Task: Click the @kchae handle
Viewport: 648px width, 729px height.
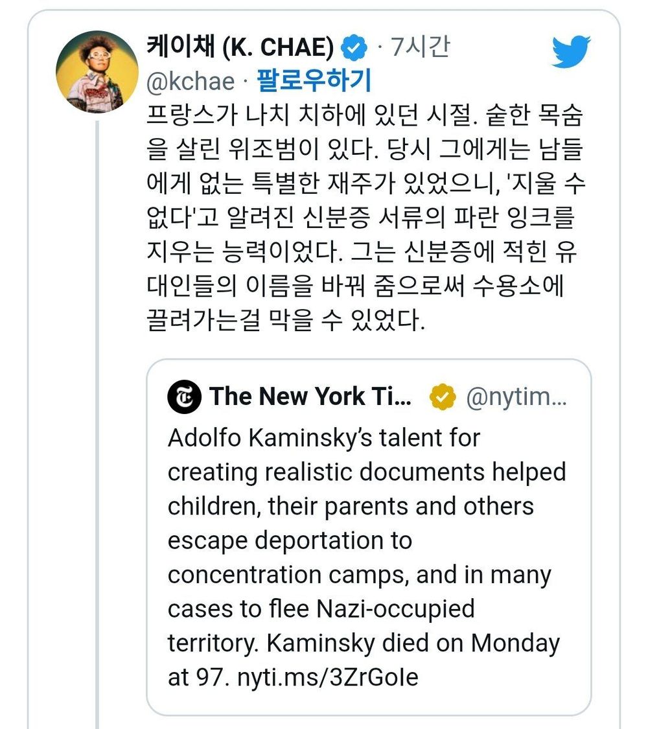Action: pos(191,82)
